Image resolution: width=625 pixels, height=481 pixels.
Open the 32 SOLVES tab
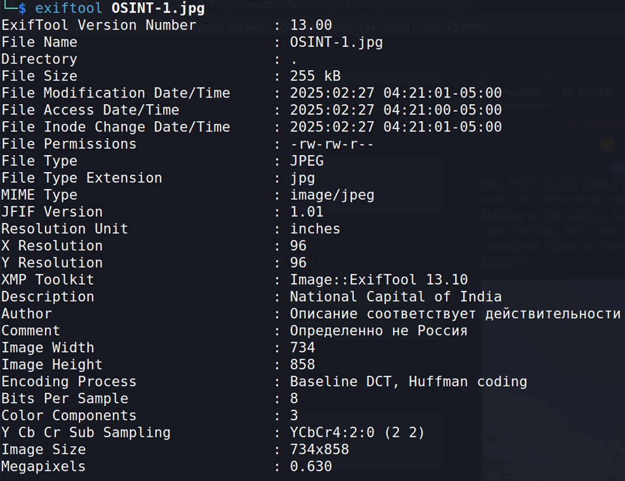pos(585,92)
